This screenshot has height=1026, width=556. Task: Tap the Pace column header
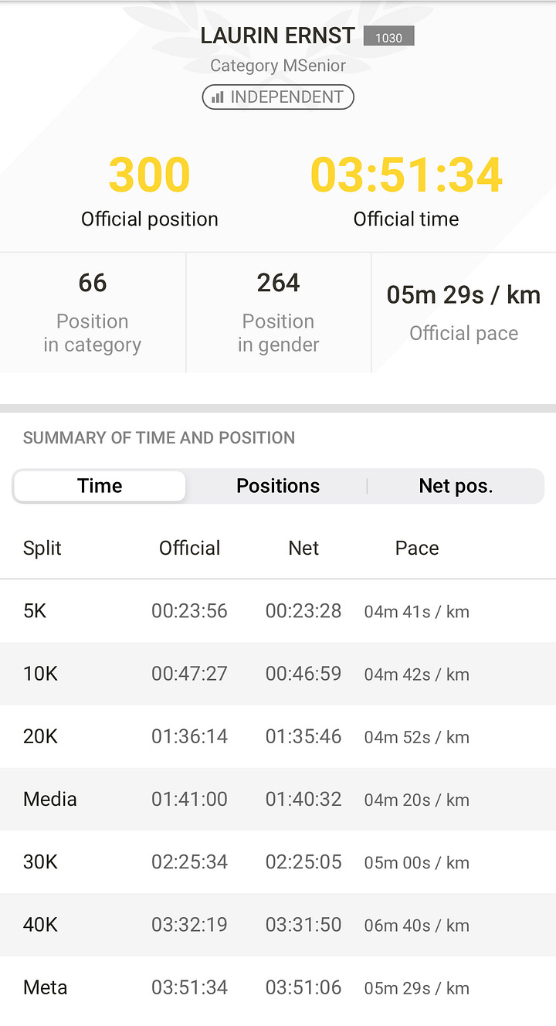click(x=417, y=549)
